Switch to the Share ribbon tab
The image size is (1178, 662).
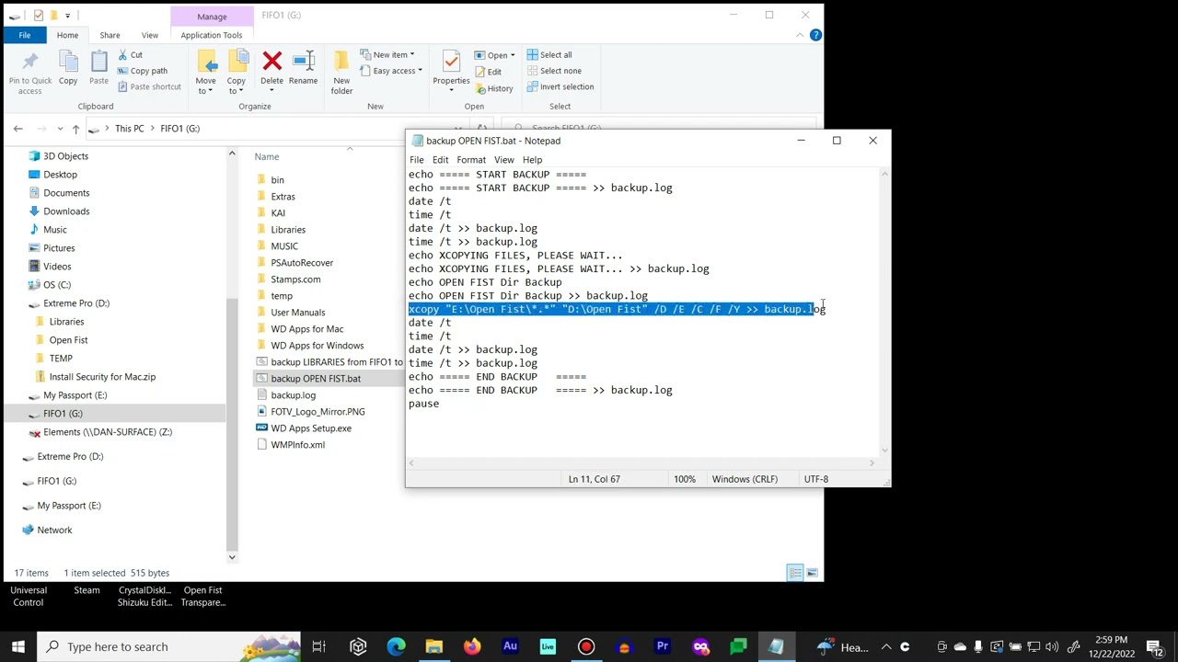pos(110,35)
